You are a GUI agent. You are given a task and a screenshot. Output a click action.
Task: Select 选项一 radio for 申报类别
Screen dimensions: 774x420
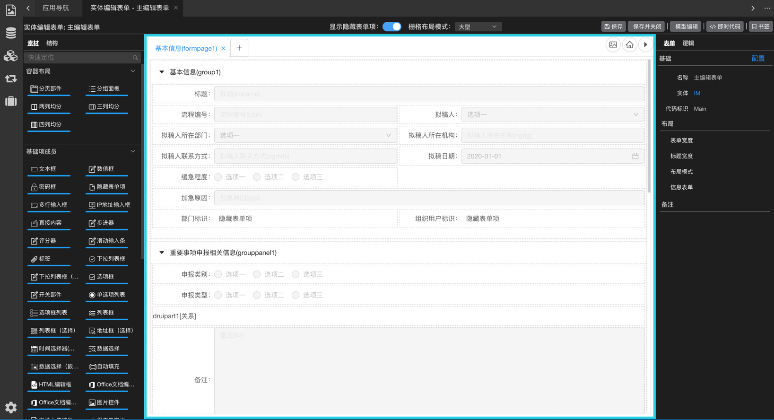(218, 274)
